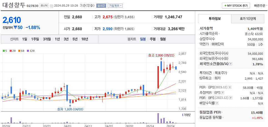This screenshot has height=127, width=268.
Task: Select the 3개월 line chart period
Action: tap(47, 39)
